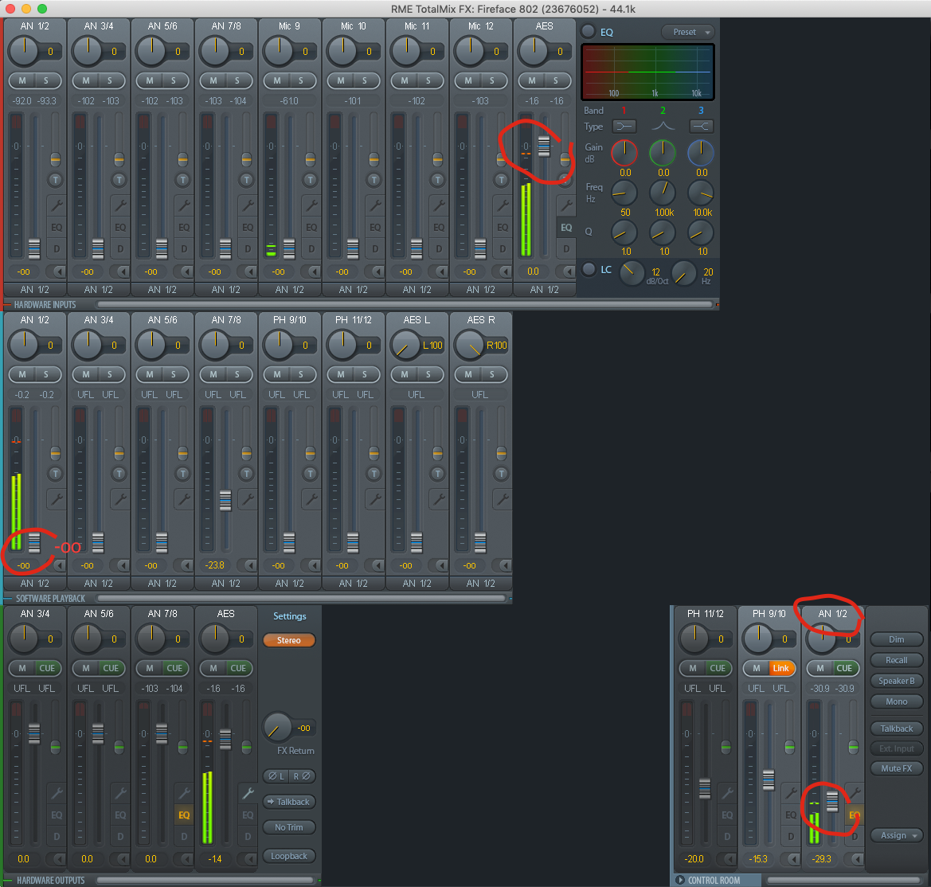This screenshot has height=887, width=931.
Task: Solo Hardware Inputs Mic 9 channel
Action: tap(301, 80)
